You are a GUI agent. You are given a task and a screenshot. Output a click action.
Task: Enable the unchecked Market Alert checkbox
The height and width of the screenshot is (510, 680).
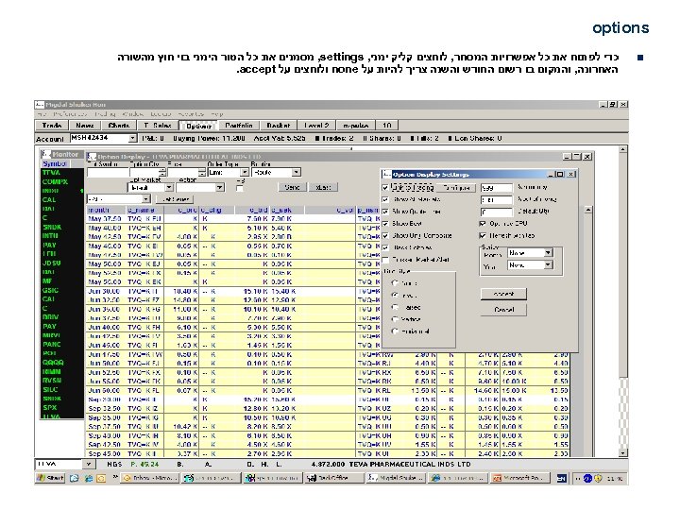coord(385,260)
